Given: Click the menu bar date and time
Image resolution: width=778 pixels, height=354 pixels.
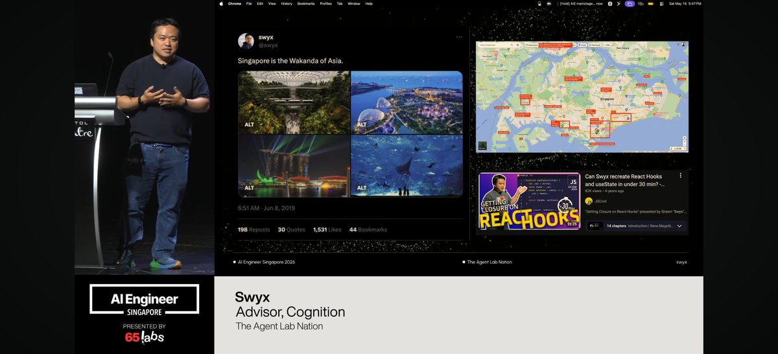Looking at the screenshot, I should [x=685, y=3].
